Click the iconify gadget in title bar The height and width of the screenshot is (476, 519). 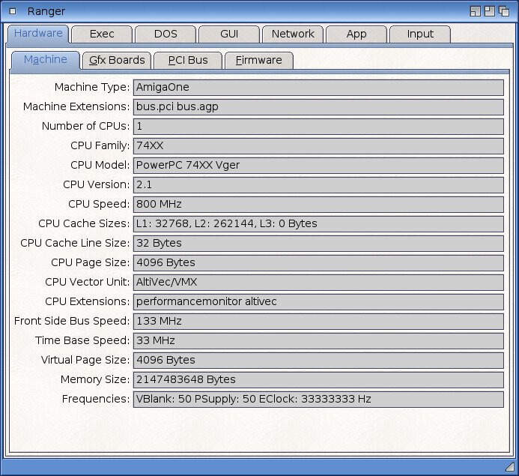tap(475, 11)
